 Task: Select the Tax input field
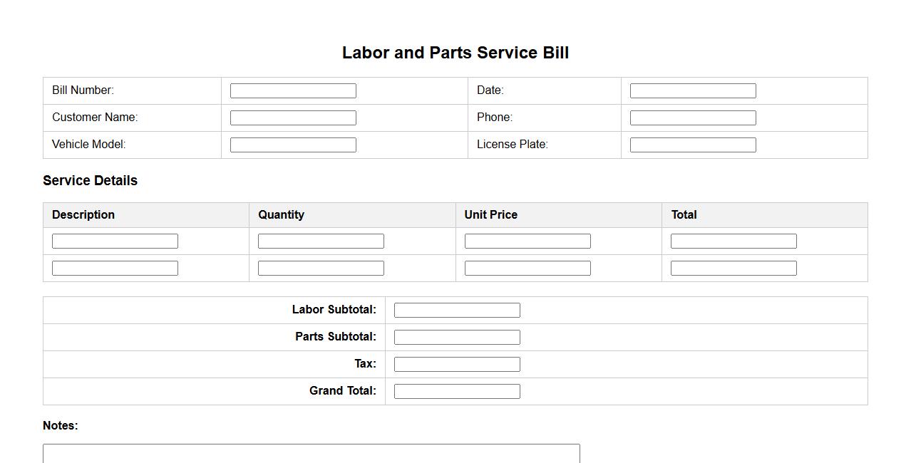(x=457, y=364)
